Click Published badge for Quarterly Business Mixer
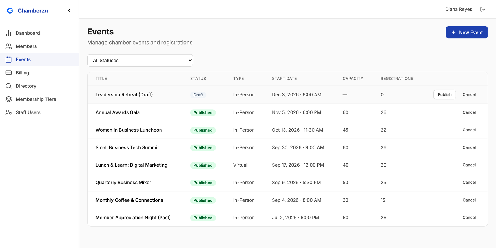Image resolution: width=496 pixels, height=248 pixels. click(x=203, y=183)
